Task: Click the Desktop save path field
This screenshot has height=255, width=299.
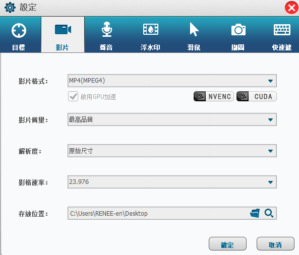Action: [x=158, y=213]
